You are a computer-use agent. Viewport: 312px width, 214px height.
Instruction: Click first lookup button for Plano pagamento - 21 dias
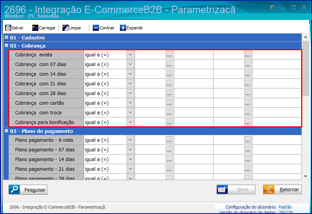[x=169, y=169]
